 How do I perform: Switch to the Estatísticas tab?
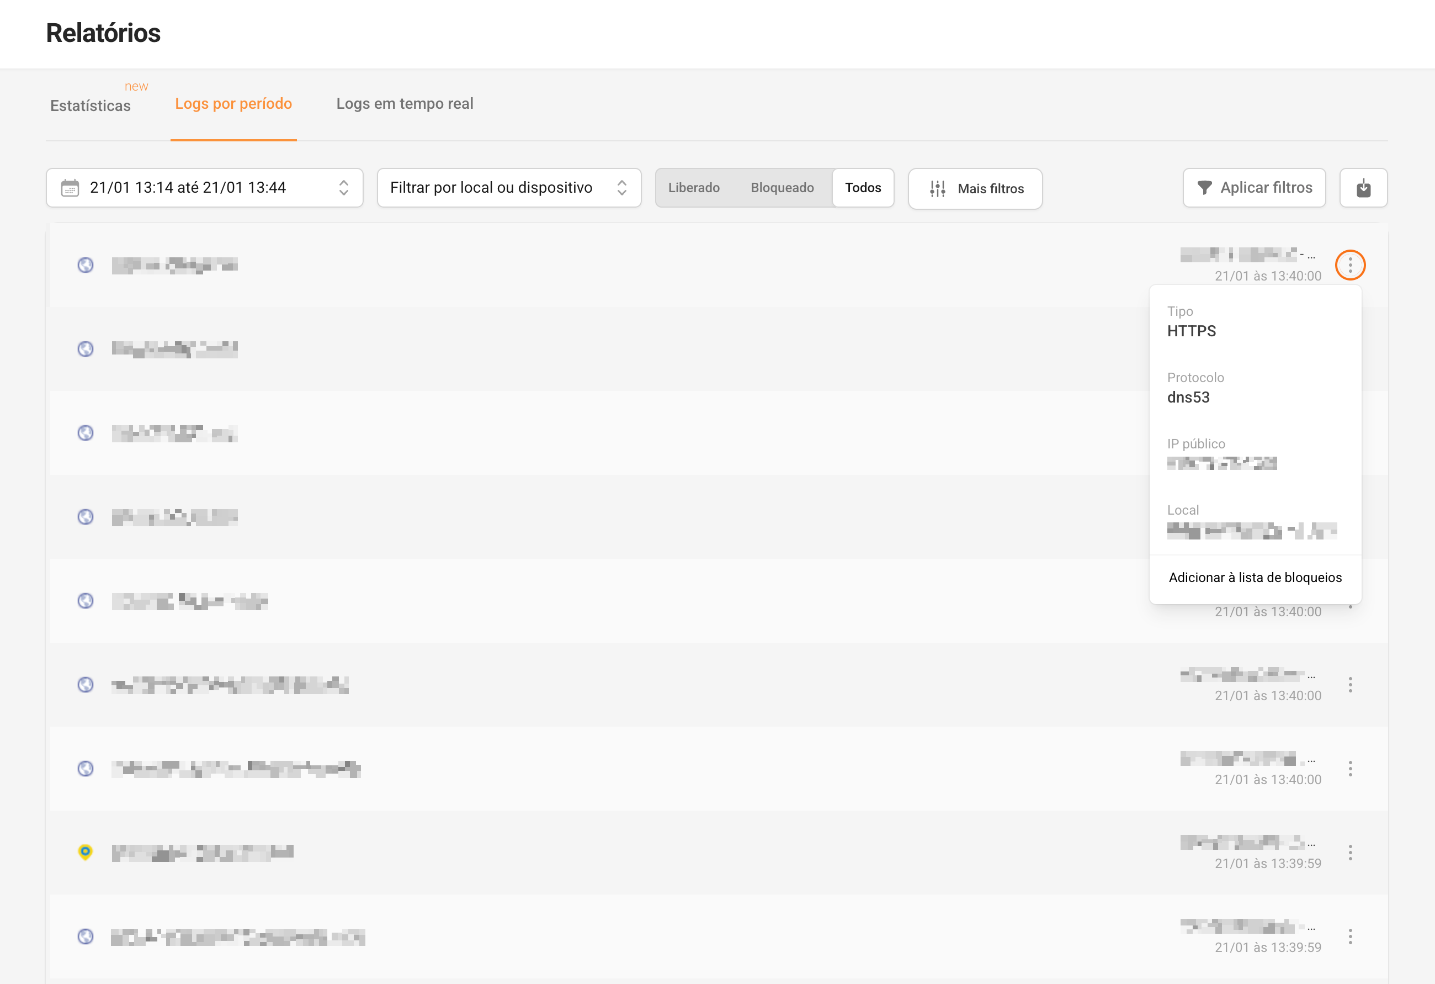tap(90, 105)
